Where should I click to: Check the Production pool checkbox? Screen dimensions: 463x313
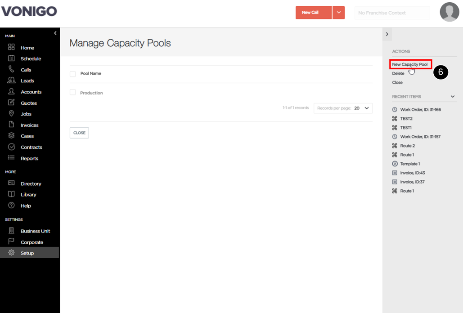(72, 92)
